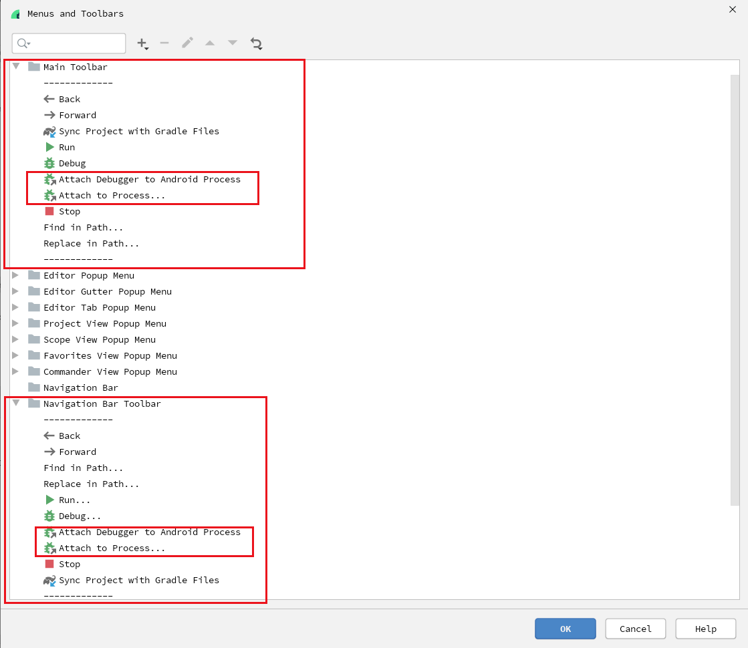Click the Edit pencil icon in toolbar

coord(187,43)
